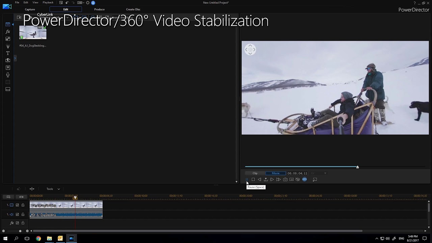Open the Subtitle Room icon
The image size is (432, 243).
[8, 89]
